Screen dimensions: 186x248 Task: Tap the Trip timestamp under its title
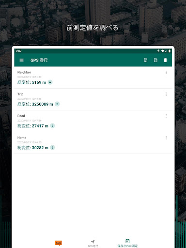coord(30,99)
